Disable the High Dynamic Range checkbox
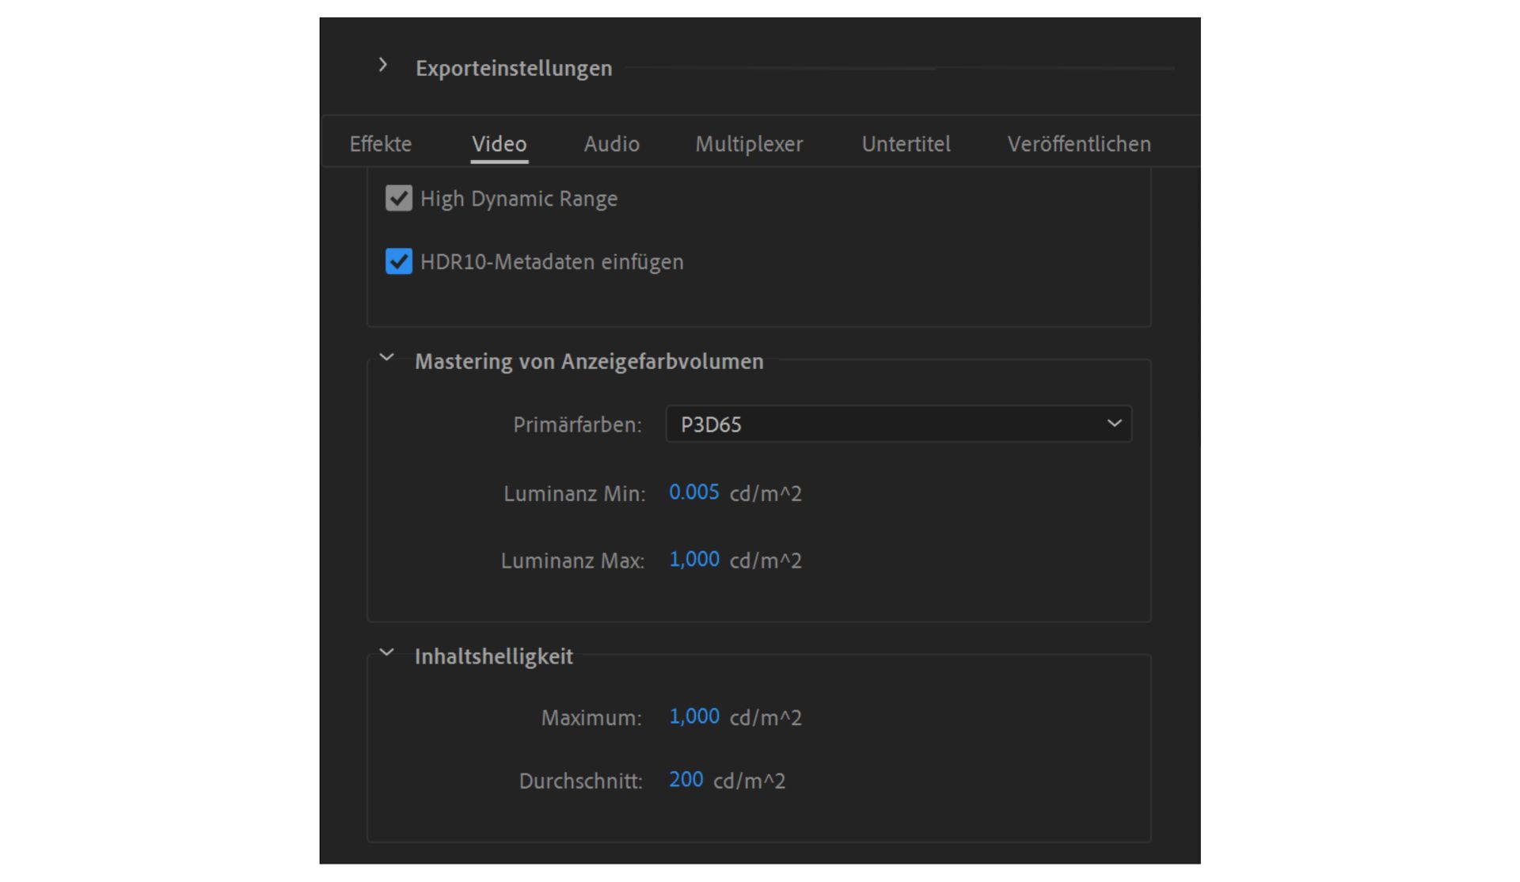Image resolution: width=1520 pixels, height=882 pixels. [398, 198]
